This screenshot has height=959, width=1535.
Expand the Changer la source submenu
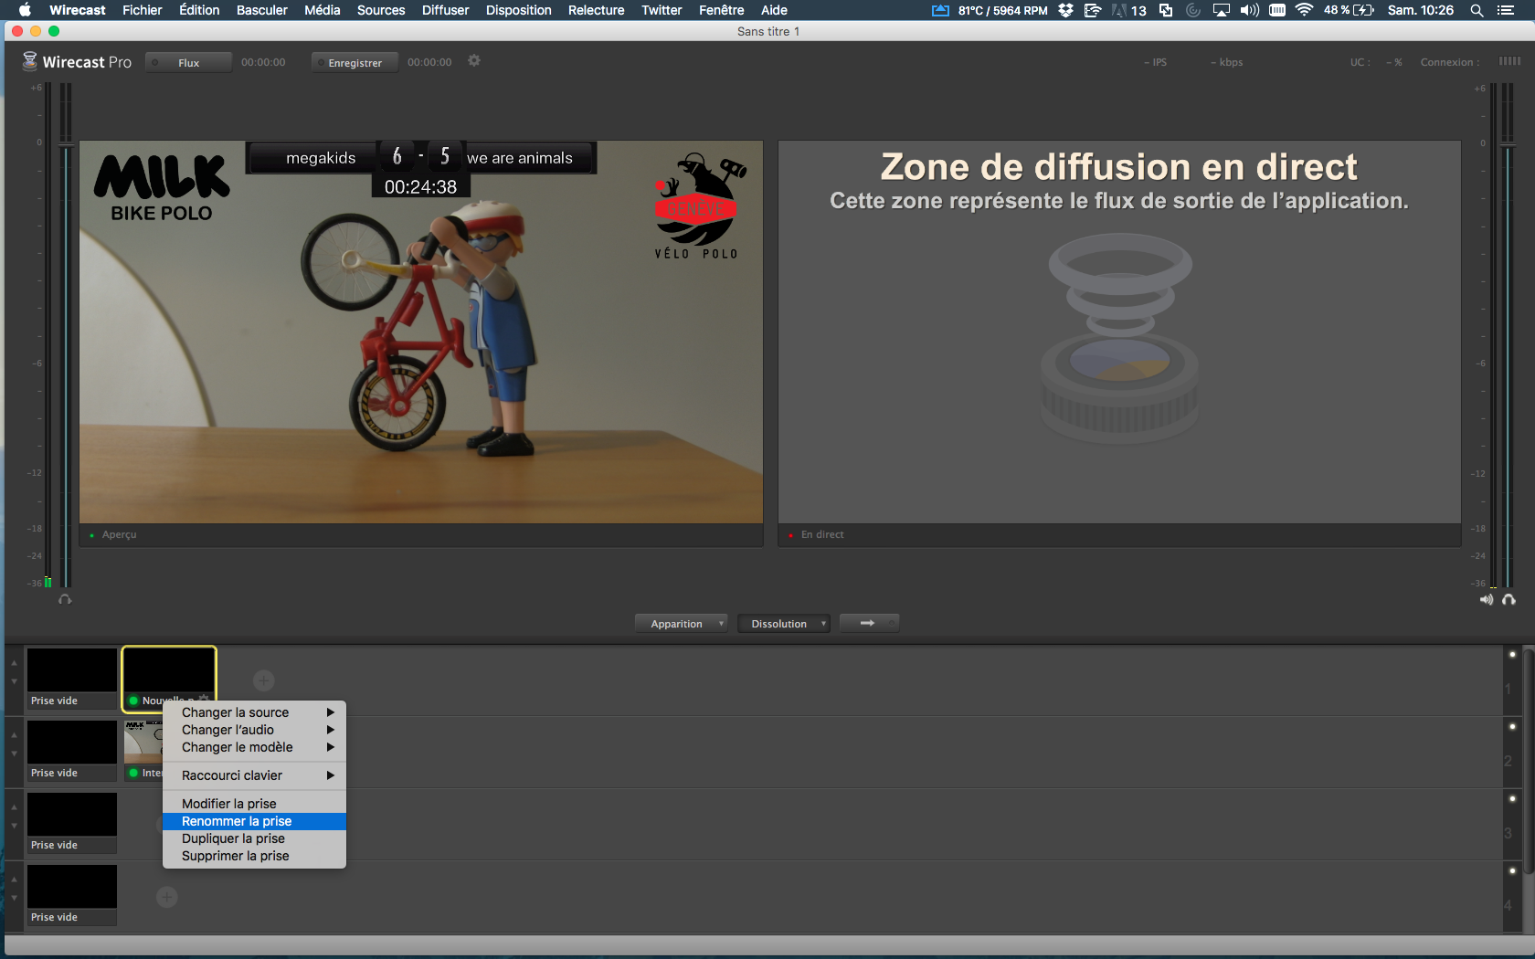[254, 712]
